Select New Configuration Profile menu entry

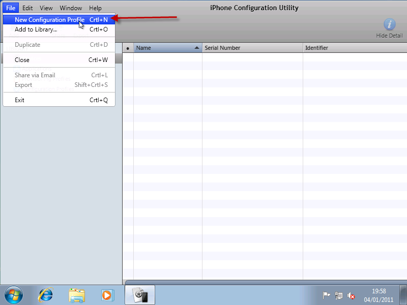coord(49,20)
